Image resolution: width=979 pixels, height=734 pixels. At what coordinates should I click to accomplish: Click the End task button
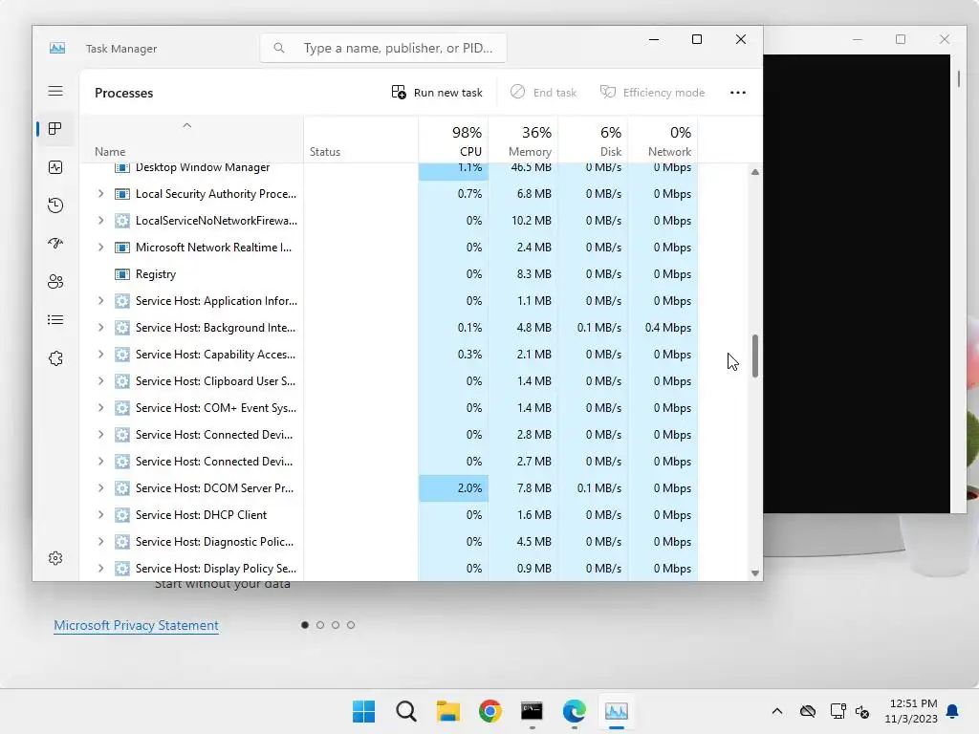543,93
